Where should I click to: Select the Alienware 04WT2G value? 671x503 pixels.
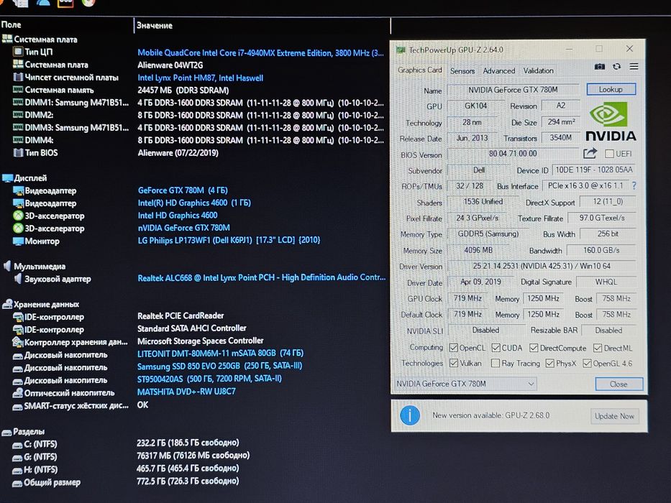pyautogui.click(x=170, y=65)
